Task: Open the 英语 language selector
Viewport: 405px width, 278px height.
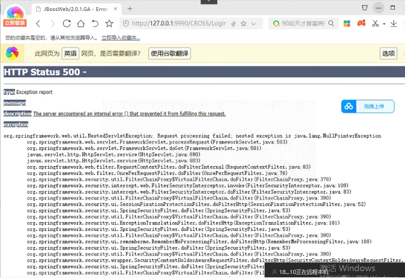Action: click(x=70, y=53)
